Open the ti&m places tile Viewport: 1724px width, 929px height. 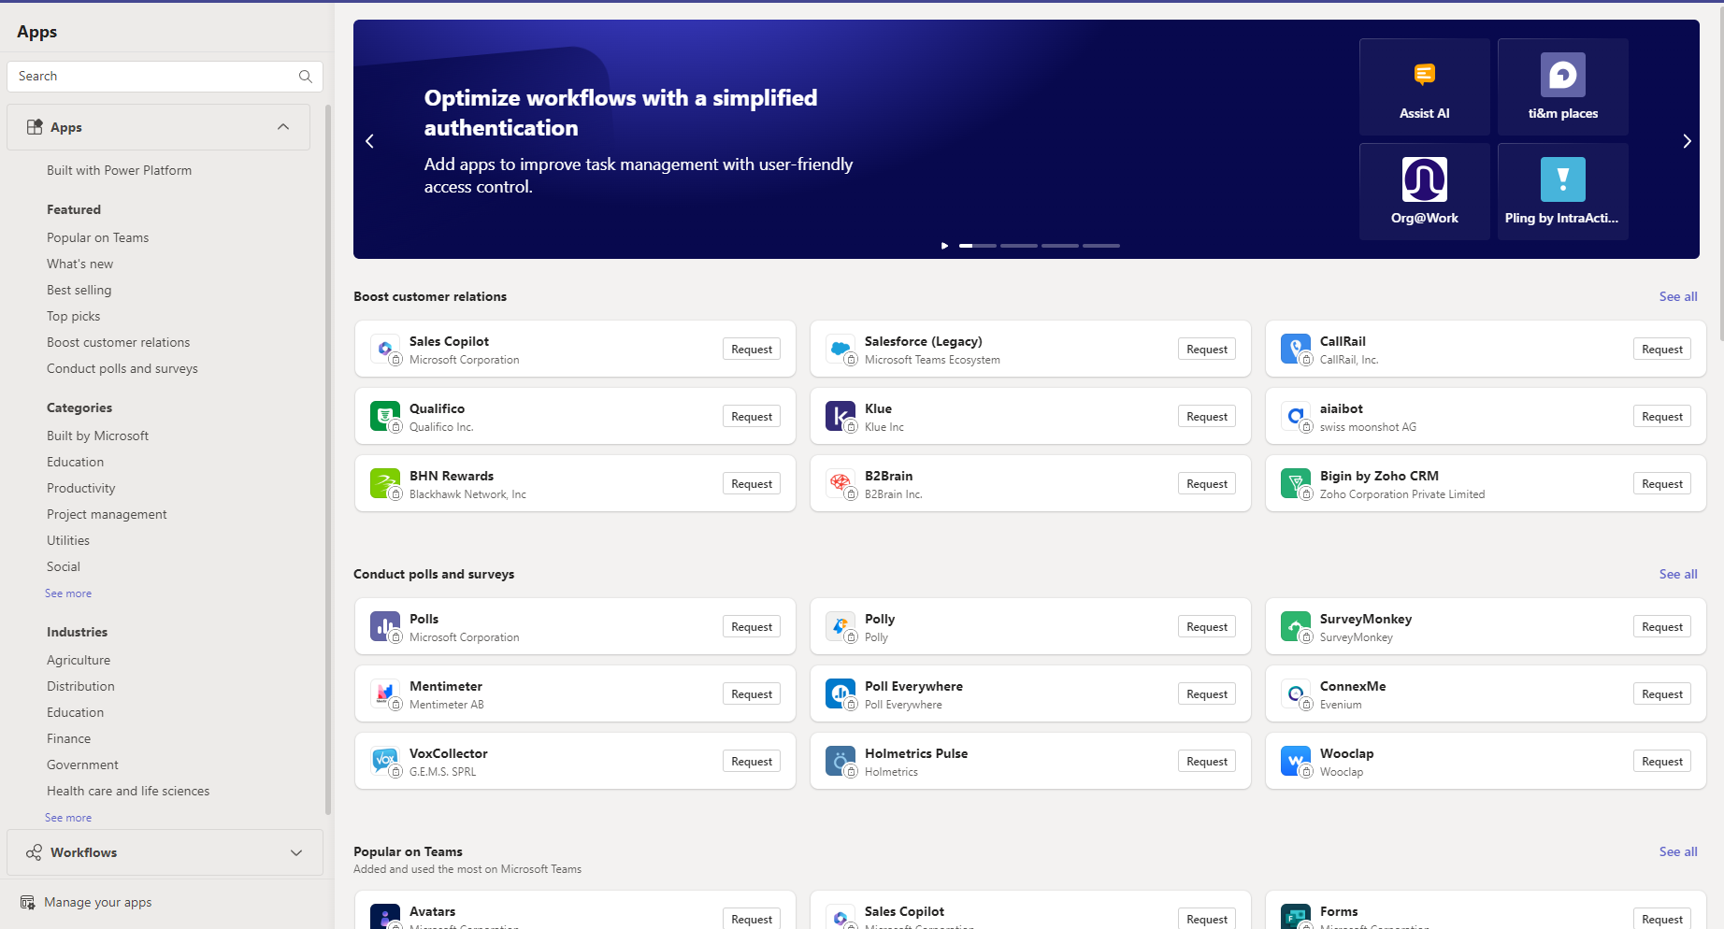coord(1563,87)
